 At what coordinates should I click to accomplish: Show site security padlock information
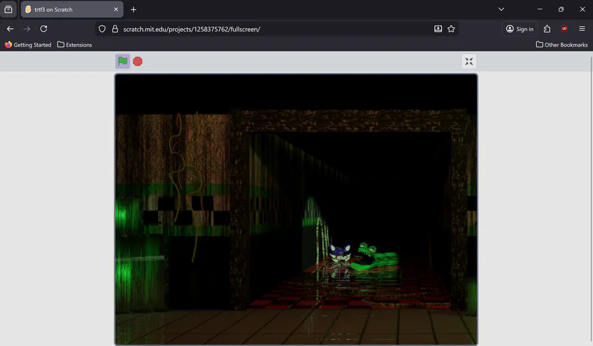coord(115,29)
